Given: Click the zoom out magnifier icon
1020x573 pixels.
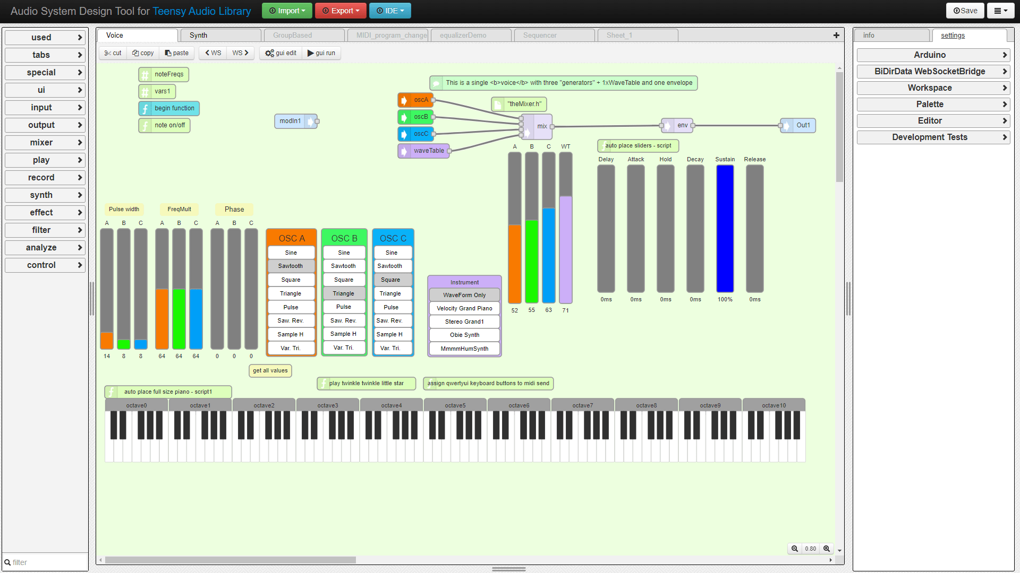Looking at the screenshot, I should pyautogui.click(x=795, y=549).
